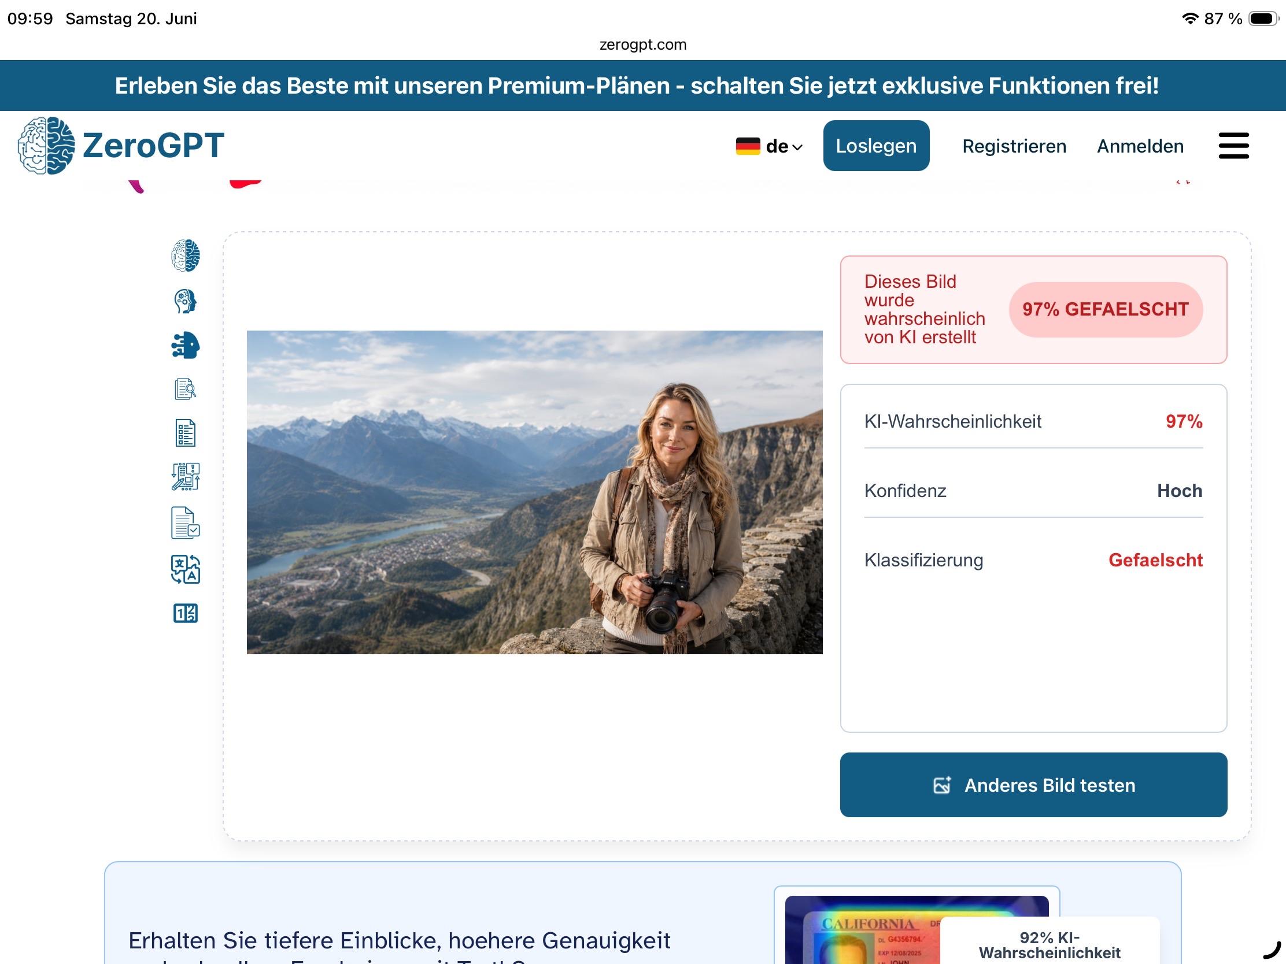Click the image icon on 'Anderes Bild testen'
1286x964 pixels.
(x=942, y=785)
